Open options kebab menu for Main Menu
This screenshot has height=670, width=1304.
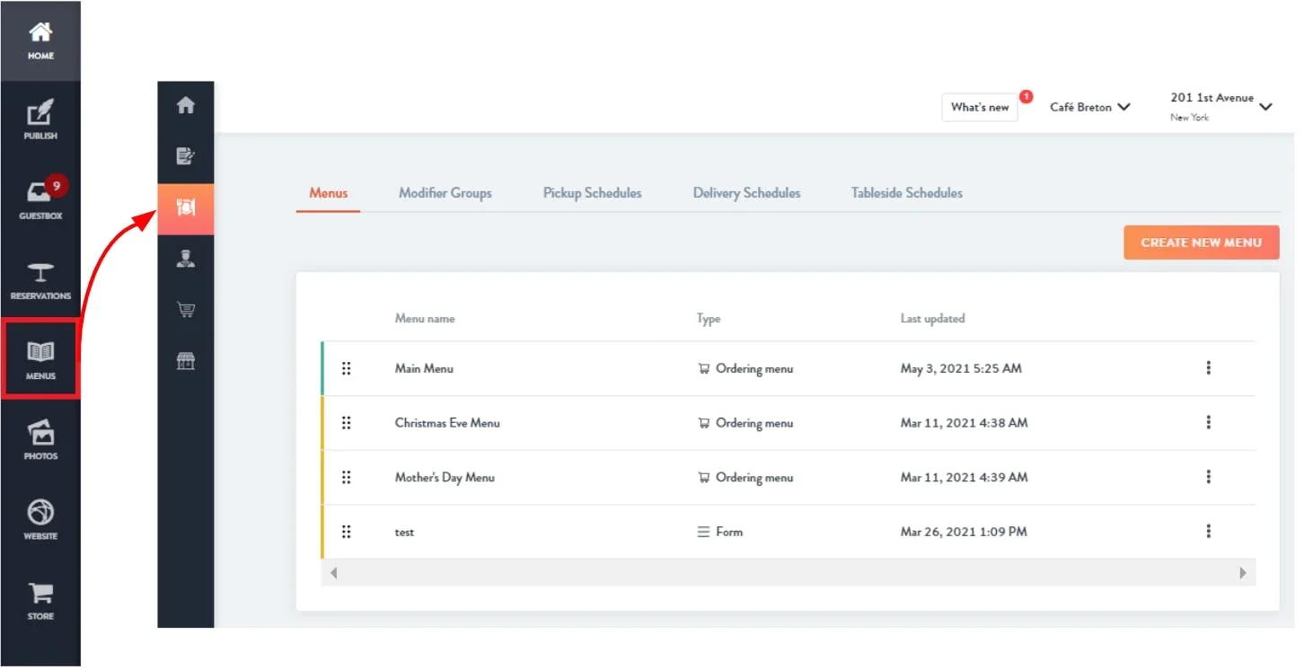click(1209, 368)
